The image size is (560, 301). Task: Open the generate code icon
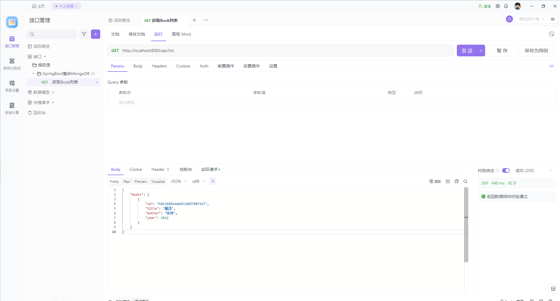[x=552, y=66]
